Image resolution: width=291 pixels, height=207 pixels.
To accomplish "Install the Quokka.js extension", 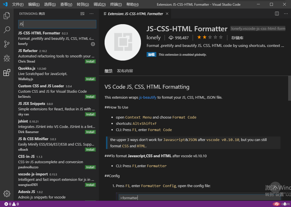I will click(90, 79).
